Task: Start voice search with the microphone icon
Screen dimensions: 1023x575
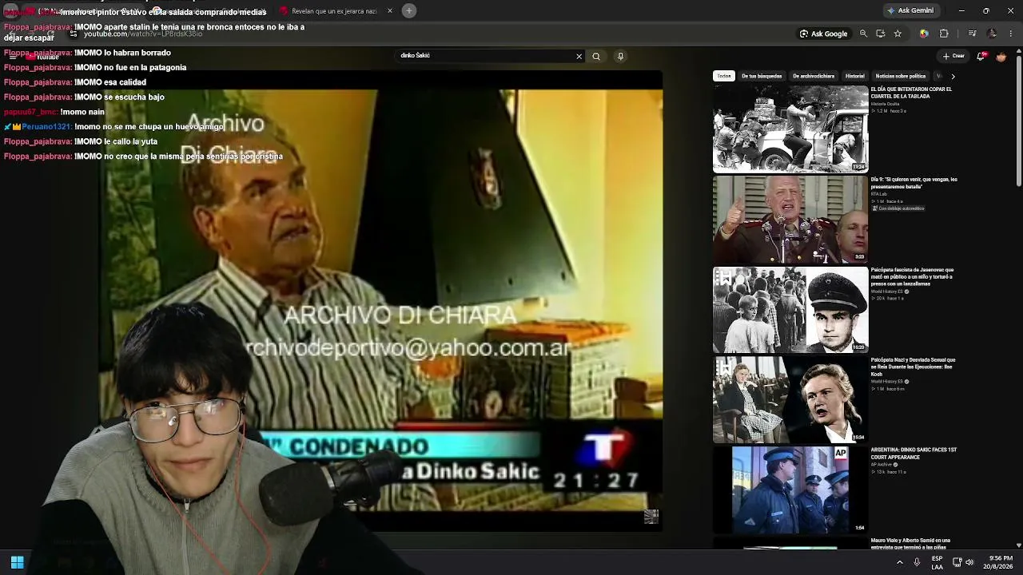Action: point(620,57)
